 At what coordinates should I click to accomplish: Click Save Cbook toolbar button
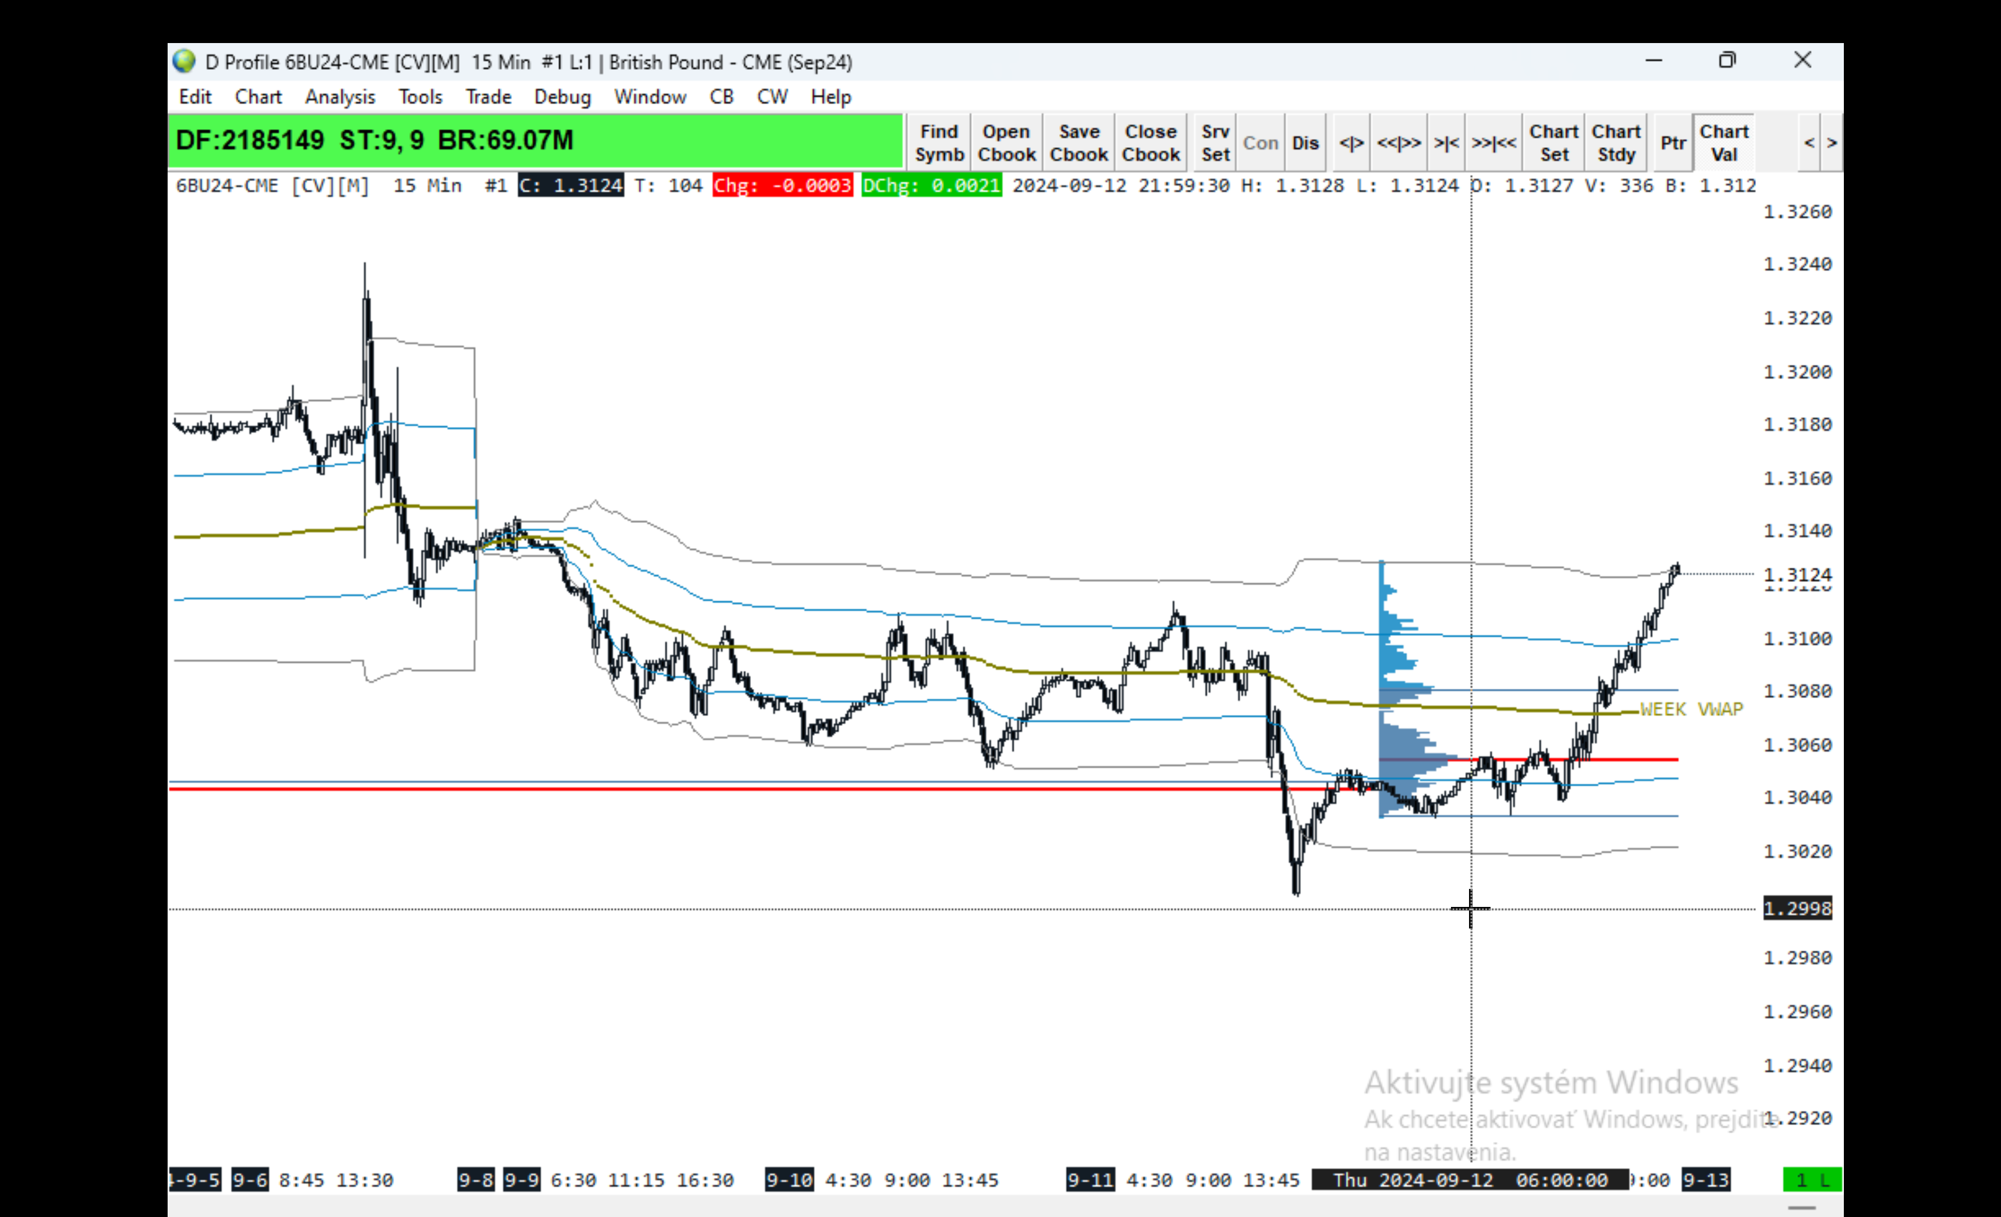pyautogui.click(x=1078, y=143)
